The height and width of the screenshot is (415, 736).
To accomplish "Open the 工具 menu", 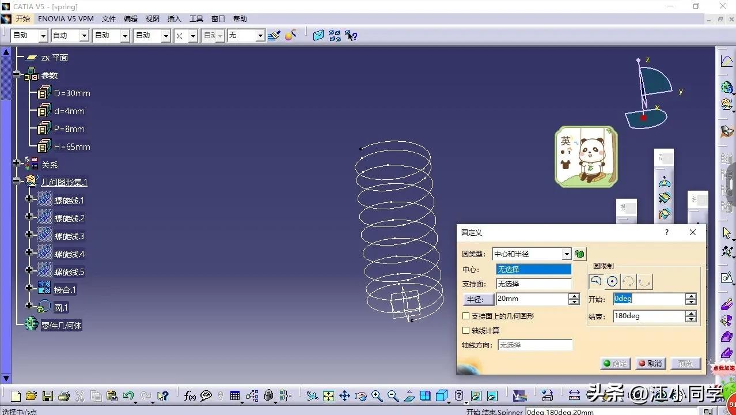I will tap(196, 19).
